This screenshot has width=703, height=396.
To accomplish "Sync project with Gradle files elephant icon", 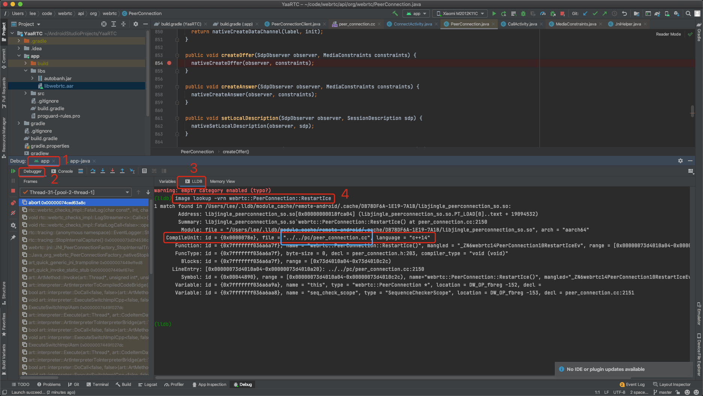I will coord(657,13).
